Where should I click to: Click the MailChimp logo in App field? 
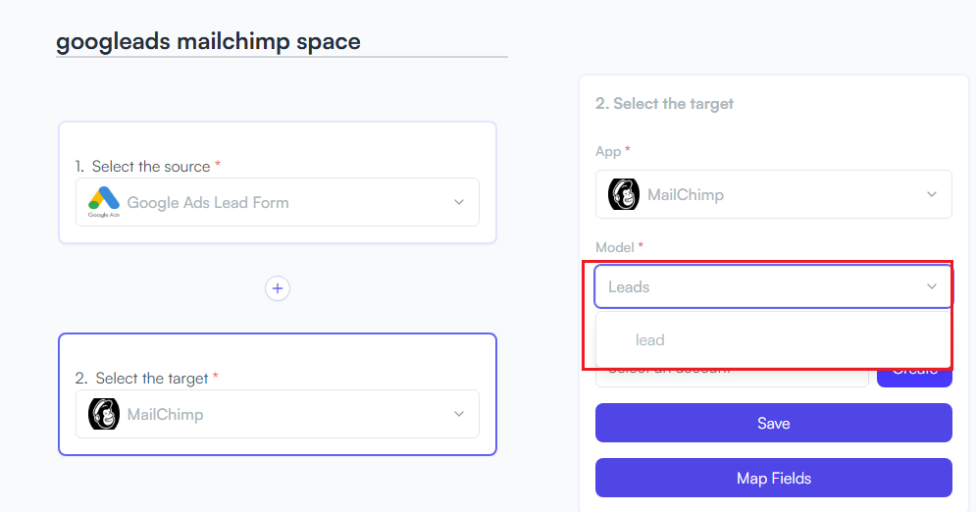coord(624,194)
